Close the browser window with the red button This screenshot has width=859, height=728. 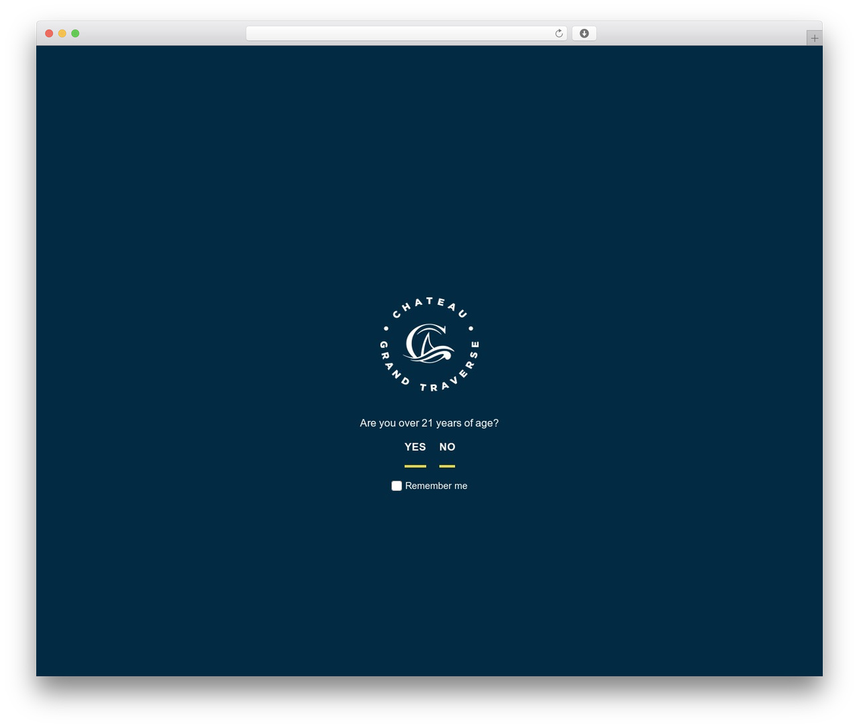[x=49, y=34]
